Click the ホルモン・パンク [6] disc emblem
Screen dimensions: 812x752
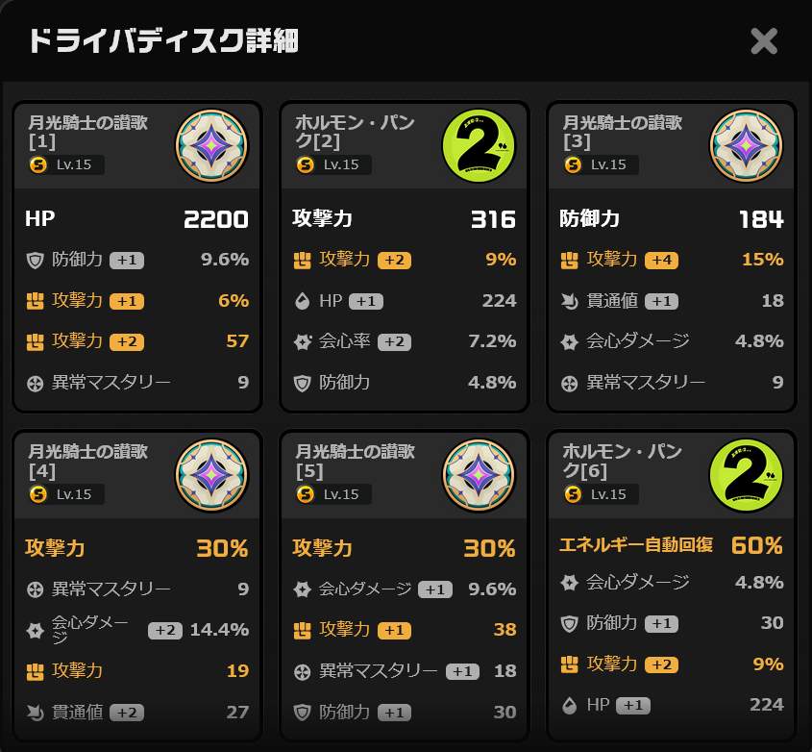coord(746,475)
